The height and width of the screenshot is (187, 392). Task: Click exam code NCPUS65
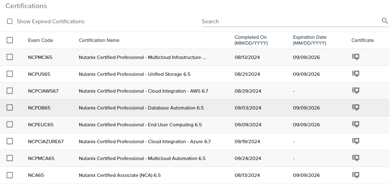pos(39,74)
